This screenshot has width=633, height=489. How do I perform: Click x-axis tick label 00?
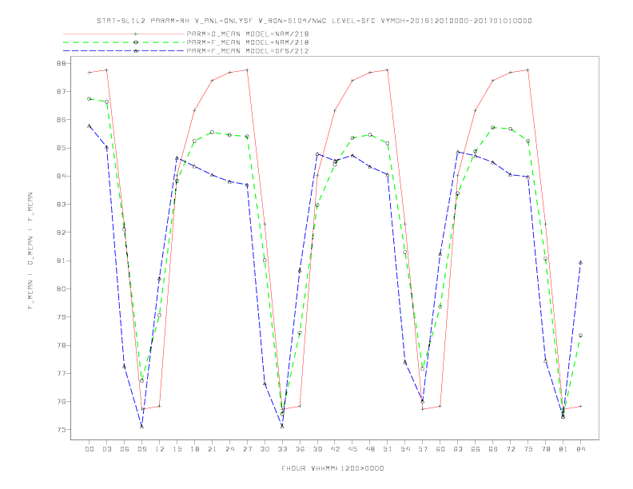coord(90,449)
